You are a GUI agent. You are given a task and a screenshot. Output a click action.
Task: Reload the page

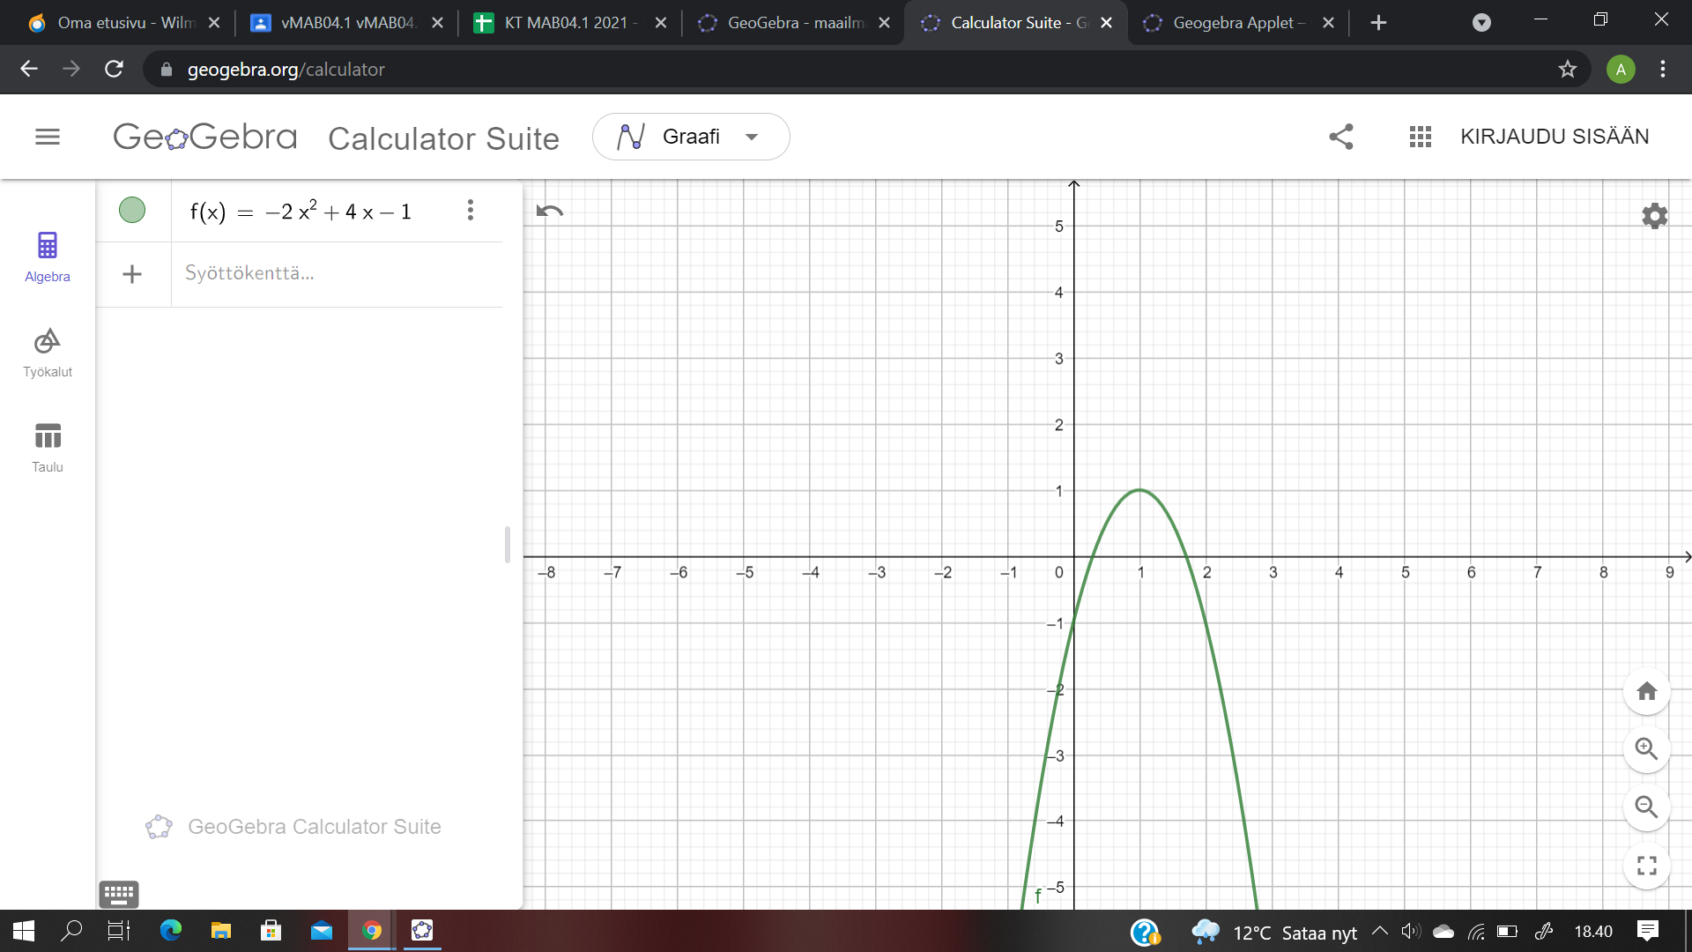click(114, 69)
